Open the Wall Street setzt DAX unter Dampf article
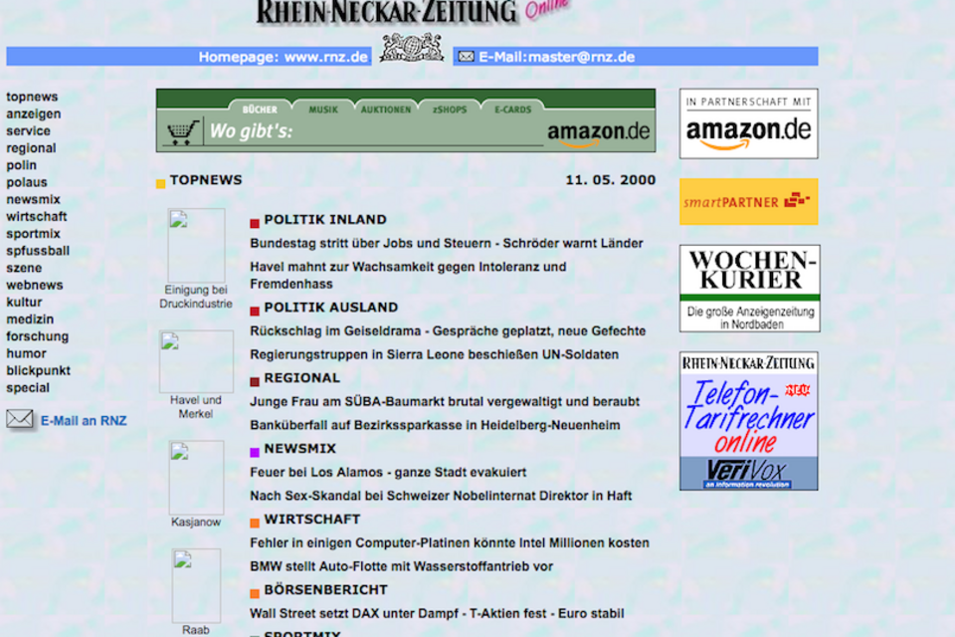Screen dimensions: 955x637 437,614
